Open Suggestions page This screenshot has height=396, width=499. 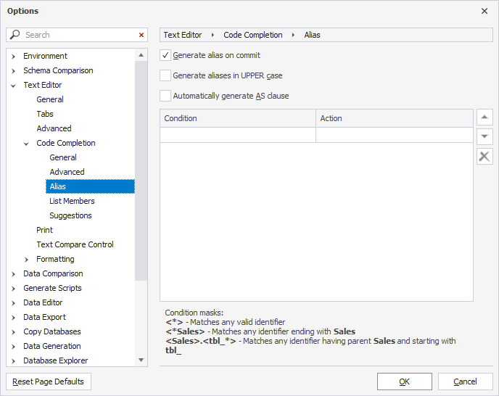pyautogui.click(x=70, y=215)
